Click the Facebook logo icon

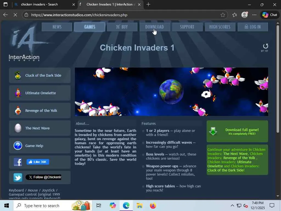coord(18,162)
